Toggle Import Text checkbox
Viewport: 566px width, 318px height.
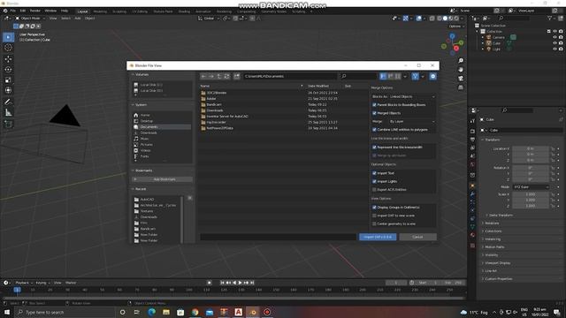(x=374, y=173)
